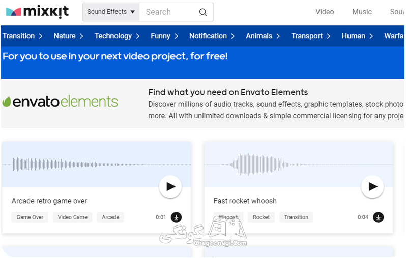
Task: Expand the Transition category chevron
Action: pos(41,36)
